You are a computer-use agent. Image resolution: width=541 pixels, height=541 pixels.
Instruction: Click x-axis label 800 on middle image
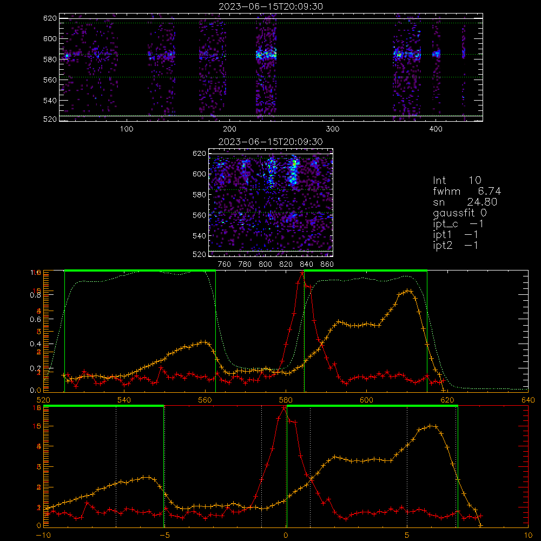click(x=265, y=265)
